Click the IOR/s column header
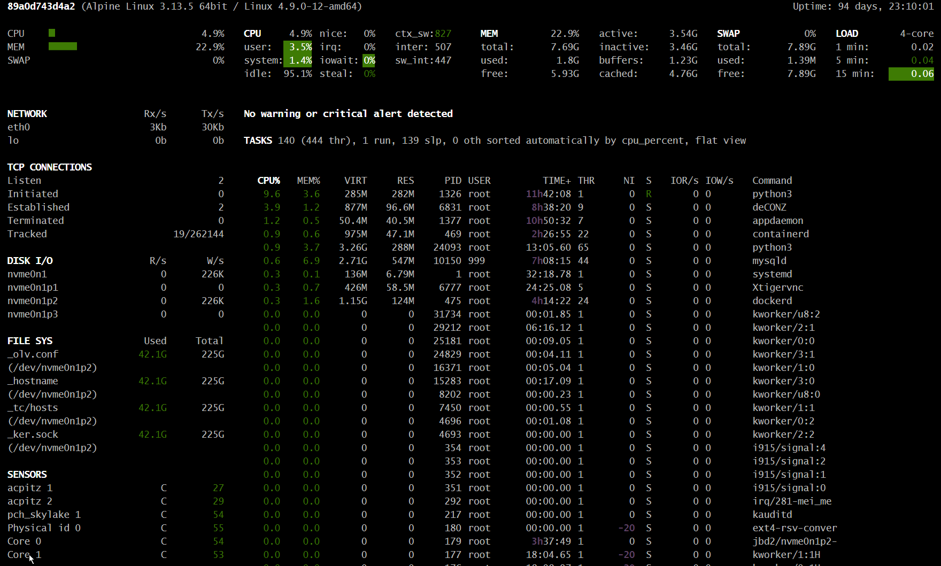Screen dimensions: 941x566 point(684,181)
